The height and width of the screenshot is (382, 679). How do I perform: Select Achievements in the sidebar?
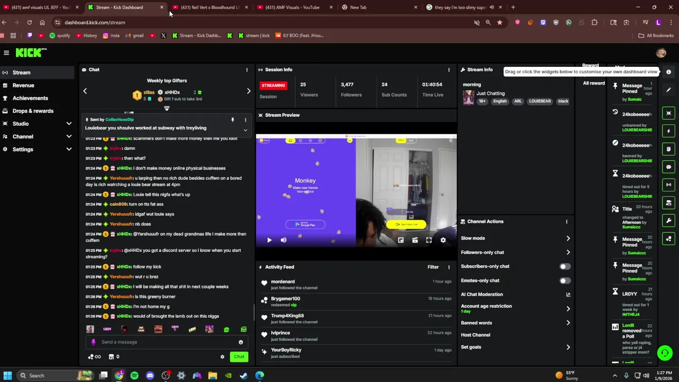point(37,98)
